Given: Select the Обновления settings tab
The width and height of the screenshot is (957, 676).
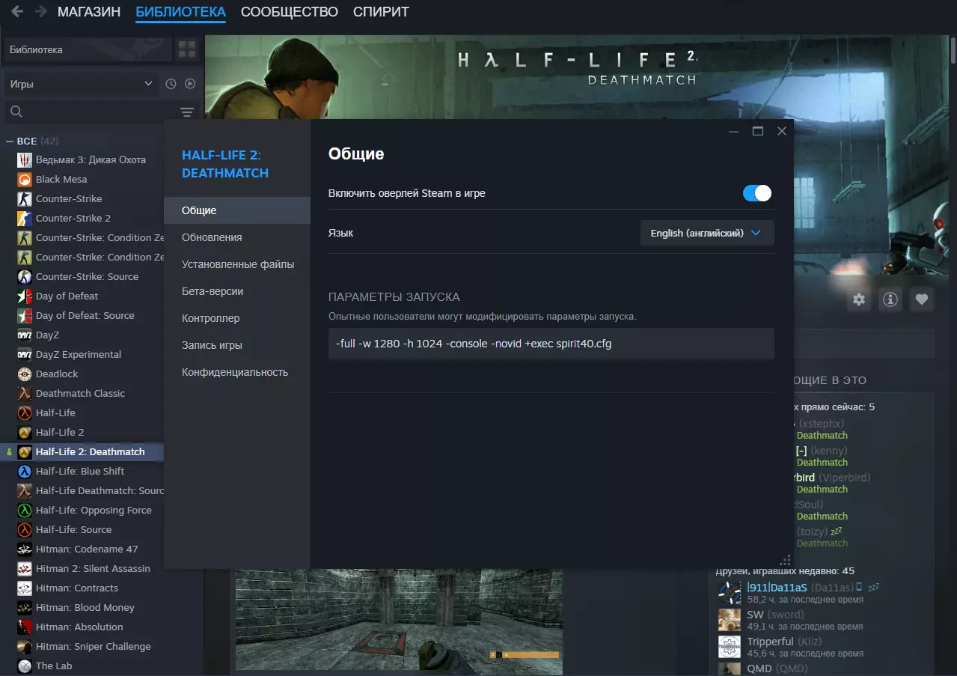Looking at the screenshot, I should (237, 237).
